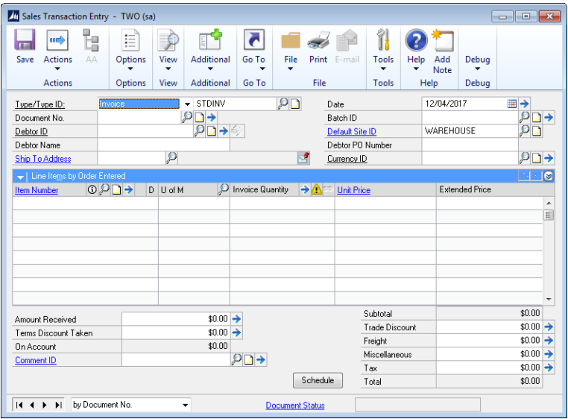Click the Print icon in File group
568x419 pixels.
318,46
